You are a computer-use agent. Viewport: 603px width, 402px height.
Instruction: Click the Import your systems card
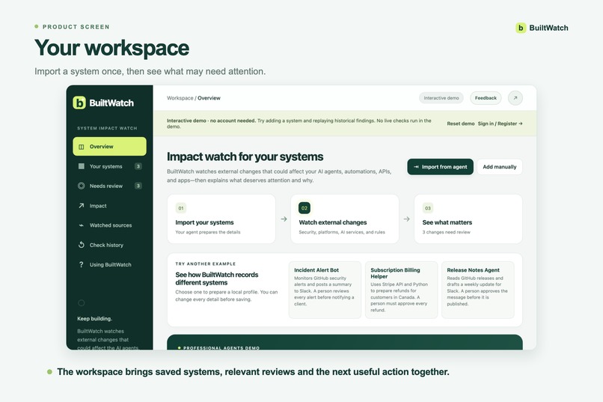221,219
